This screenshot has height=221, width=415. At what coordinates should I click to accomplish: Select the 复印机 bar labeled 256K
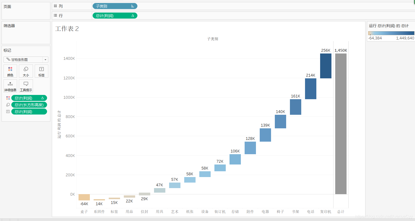[x=326, y=66]
